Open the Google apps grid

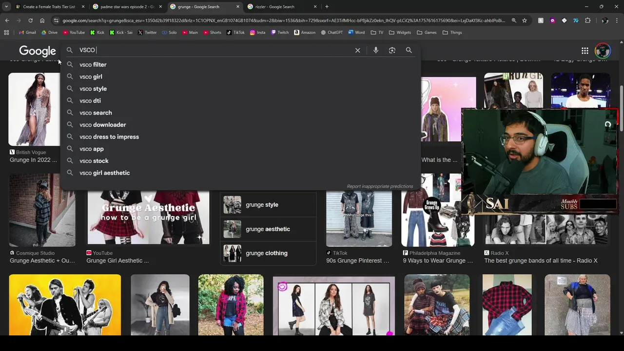(585, 51)
